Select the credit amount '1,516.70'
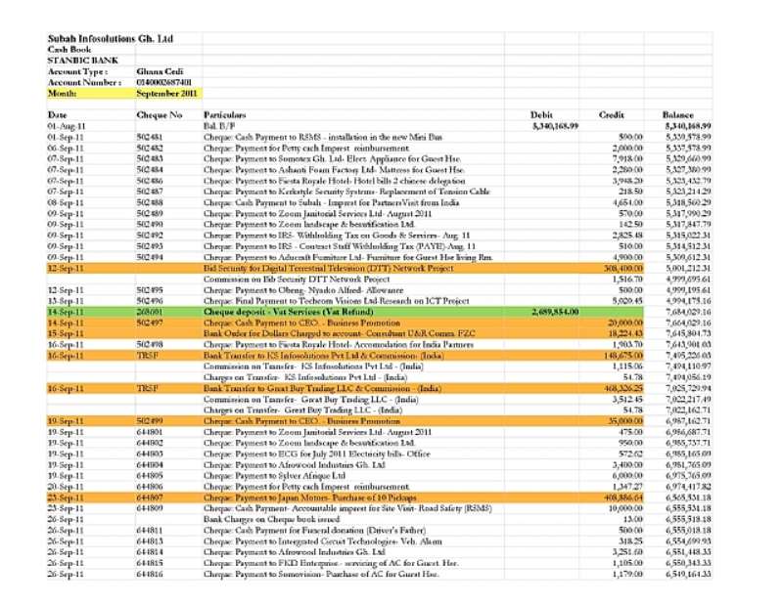 pyautogui.click(x=627, y=280)
